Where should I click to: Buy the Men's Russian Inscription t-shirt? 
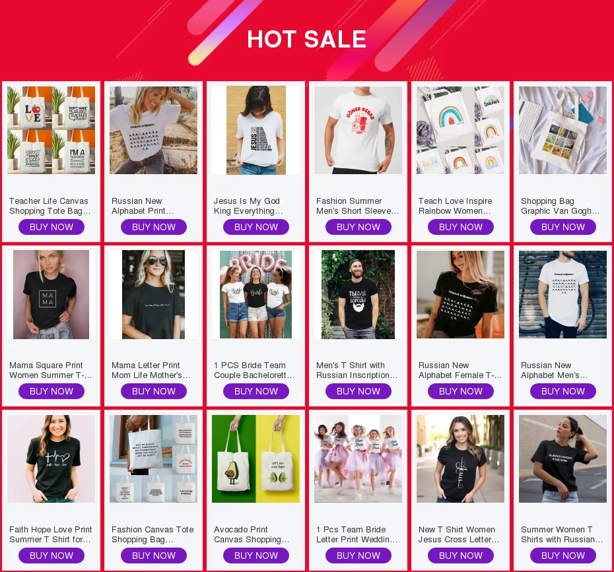[x=358, y=391]
